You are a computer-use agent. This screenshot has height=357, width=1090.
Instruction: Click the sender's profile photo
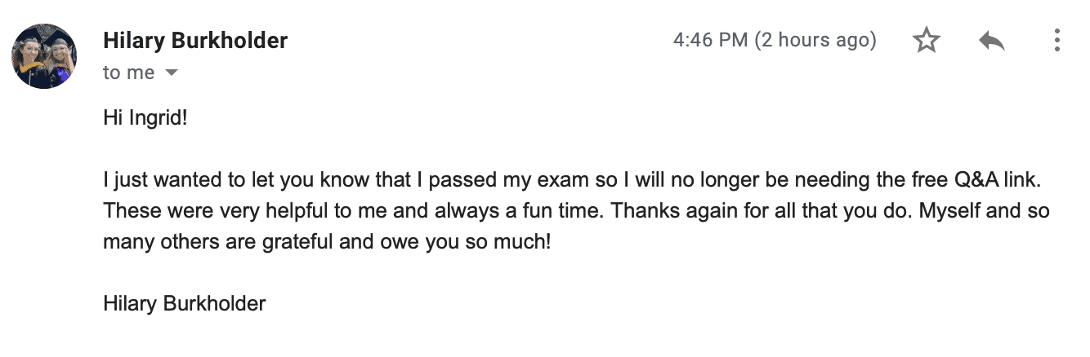[44, 56]
